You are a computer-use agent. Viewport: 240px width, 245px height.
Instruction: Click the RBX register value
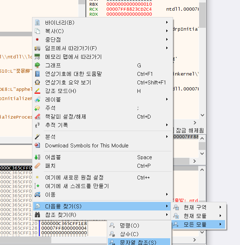(129, 4)
